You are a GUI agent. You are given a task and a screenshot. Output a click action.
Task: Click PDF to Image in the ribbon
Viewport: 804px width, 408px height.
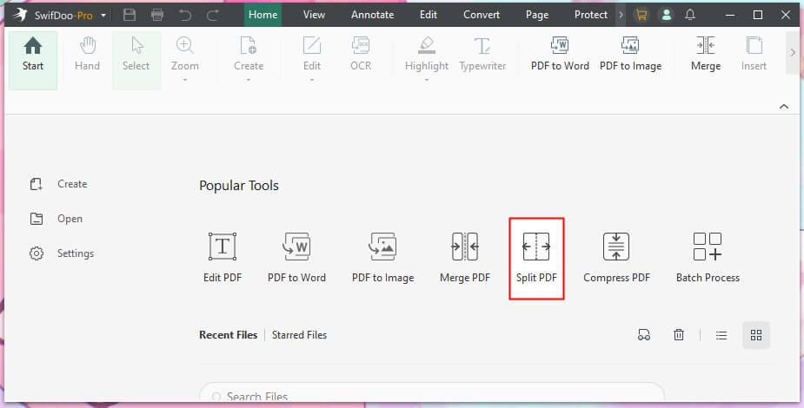(630, 54)
